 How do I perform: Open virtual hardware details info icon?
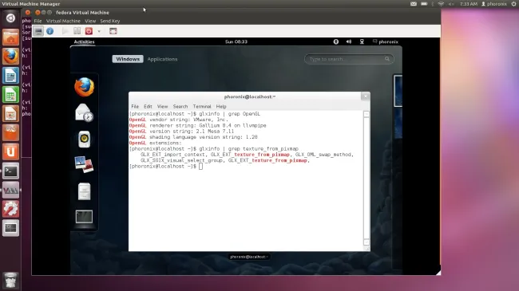point(50,31)
